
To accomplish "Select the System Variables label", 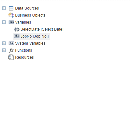I will (x=30, y=43).
